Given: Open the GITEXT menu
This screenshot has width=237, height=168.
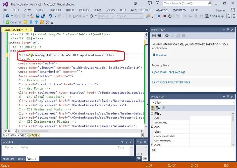Looking at the screenshot, I should click(x=40, y=10).
